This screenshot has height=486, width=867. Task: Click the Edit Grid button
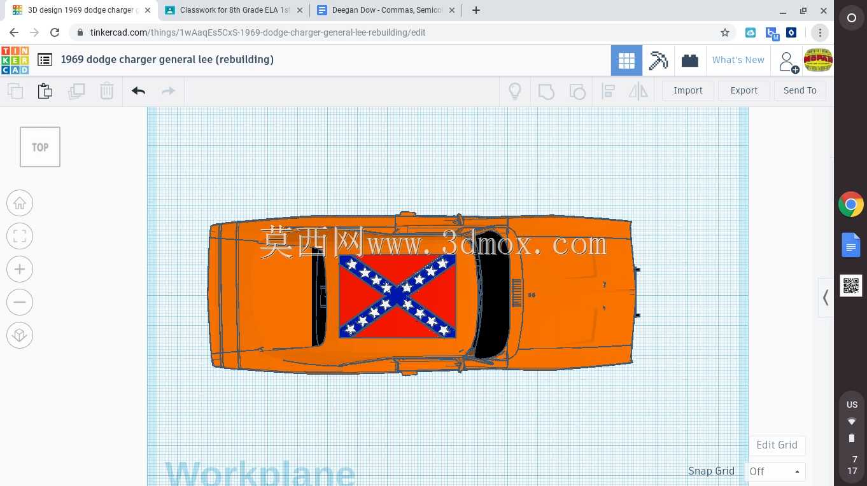(x=777, y=445)
